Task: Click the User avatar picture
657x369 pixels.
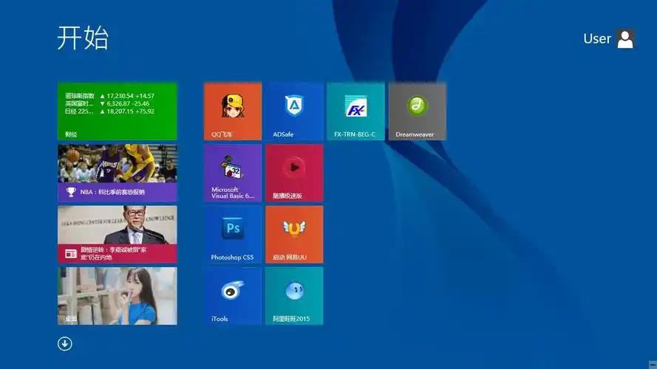Action: (x=625, y=39)
